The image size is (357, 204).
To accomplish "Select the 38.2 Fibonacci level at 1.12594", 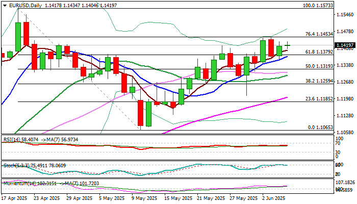I will pyautogui.click(x=319, y=81).
